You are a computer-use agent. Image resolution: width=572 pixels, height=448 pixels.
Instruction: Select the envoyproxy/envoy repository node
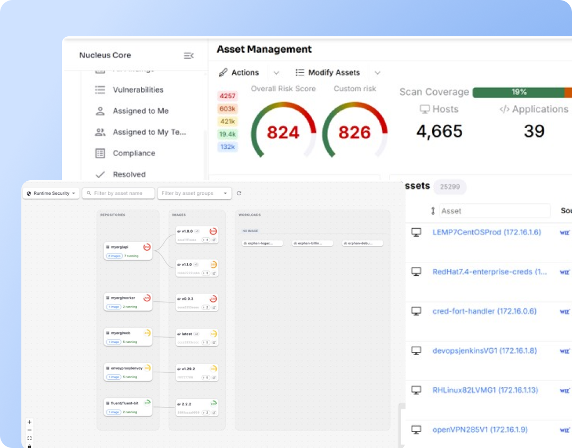(128, 372)
